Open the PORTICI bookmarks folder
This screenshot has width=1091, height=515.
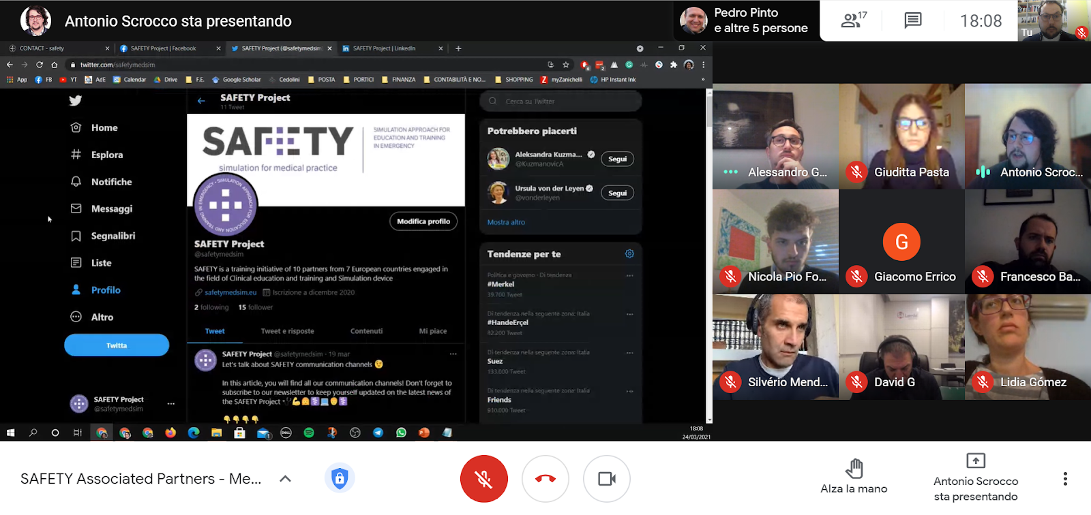[x=358, y=80]
